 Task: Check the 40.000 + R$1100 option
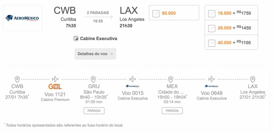(212, 43)
